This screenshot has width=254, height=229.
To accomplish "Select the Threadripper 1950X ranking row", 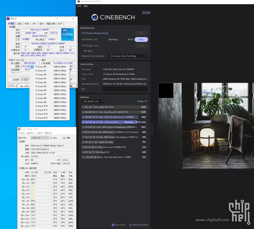I will [115, 137].
